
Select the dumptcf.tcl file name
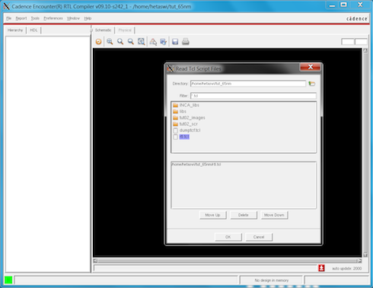click(190, 130)
